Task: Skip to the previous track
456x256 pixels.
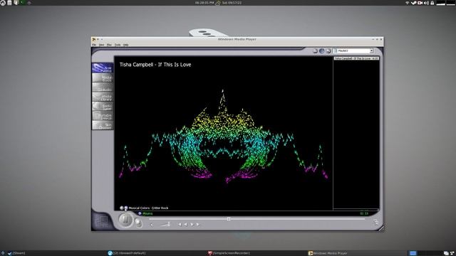Action: point(180,225)
